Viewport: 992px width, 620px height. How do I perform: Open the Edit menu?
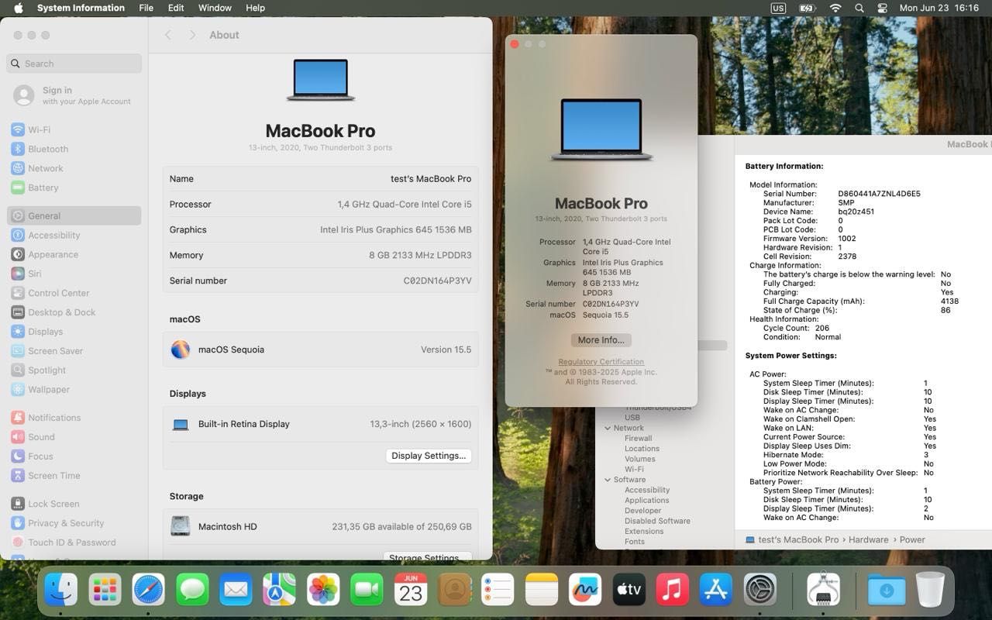(x=176, y=8)
